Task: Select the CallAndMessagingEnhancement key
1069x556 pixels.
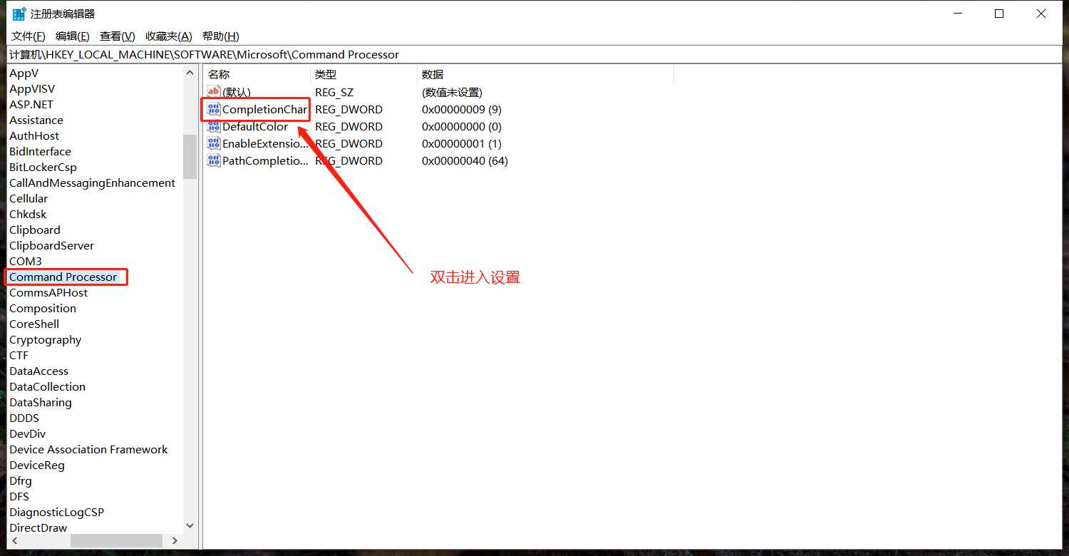Action: (92, 182)
